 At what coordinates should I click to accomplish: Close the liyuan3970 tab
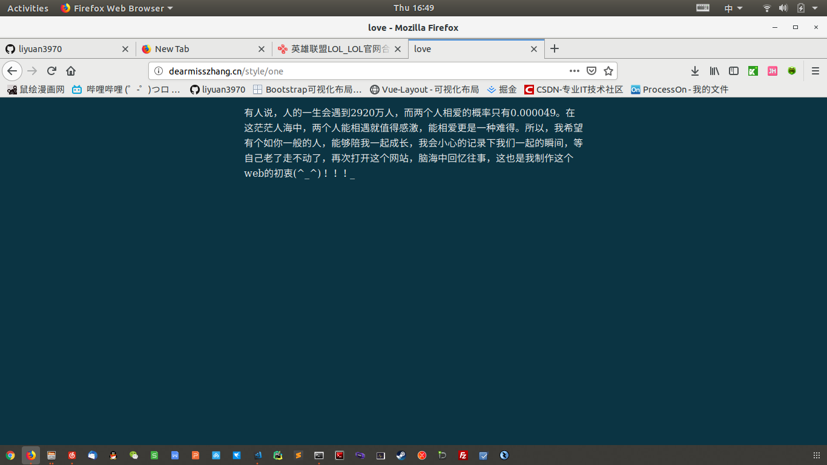point(125,49)
